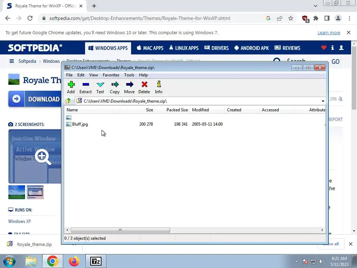This screenshot has width=357, height=268.
Task: Run Test from the 7-Zip toolbar
Action: [100, 87]
